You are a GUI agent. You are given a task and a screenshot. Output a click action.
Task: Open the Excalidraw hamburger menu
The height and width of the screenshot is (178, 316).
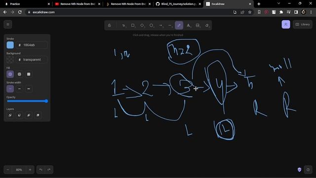point(8,25)
